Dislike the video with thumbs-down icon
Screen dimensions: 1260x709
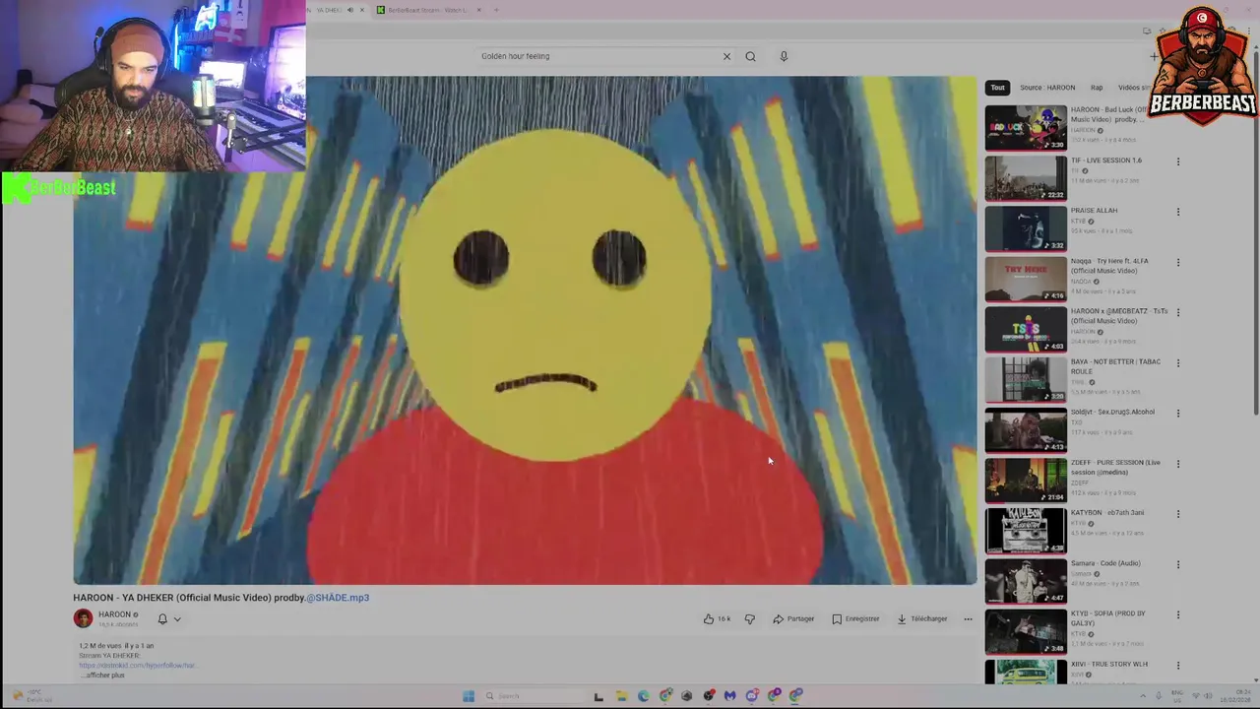pos(749,618)
